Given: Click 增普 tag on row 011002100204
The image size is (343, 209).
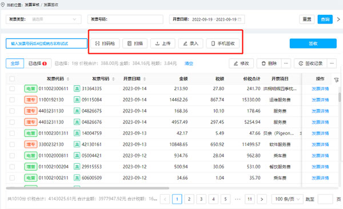Looking at the screenshot, I should point(31,167).
